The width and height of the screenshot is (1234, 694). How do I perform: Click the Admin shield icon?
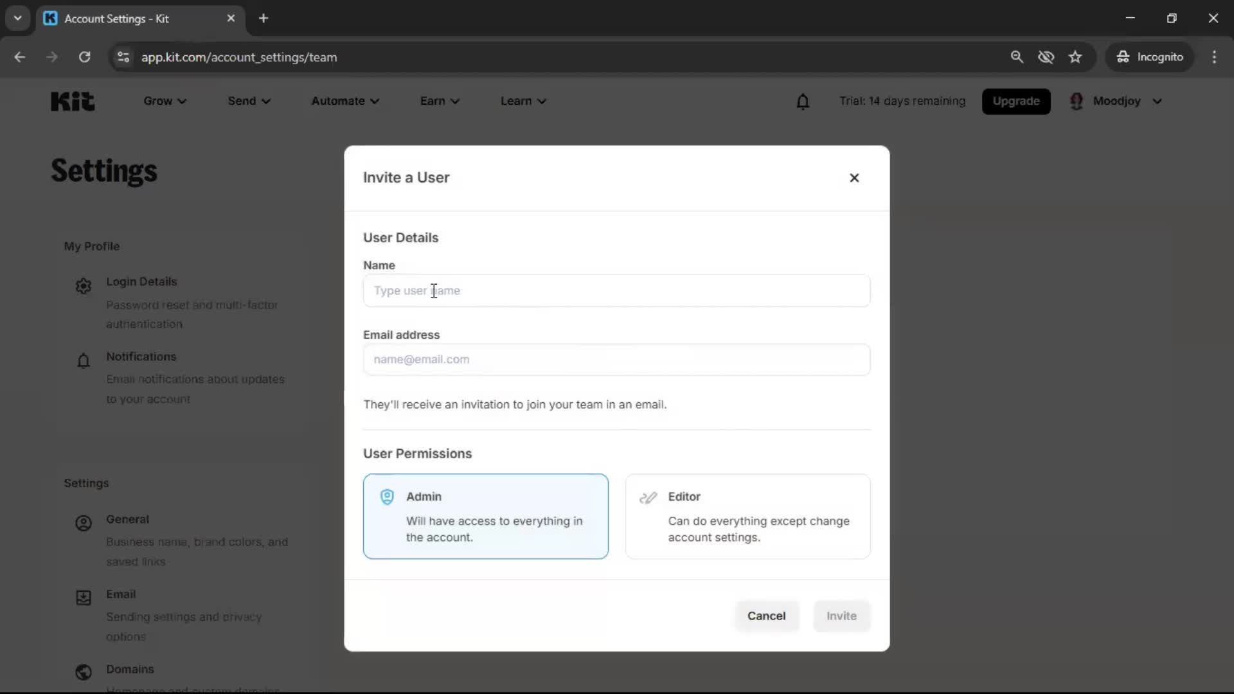386,496
